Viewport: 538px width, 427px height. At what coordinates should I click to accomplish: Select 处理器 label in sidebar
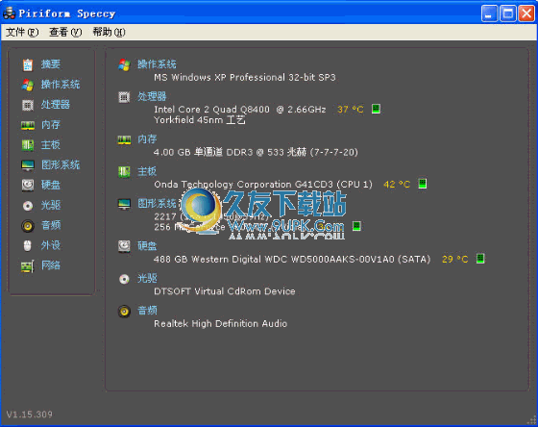pyautogui.click(x=56, y=105)
